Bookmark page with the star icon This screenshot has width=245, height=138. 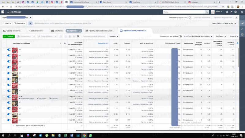click(223, 7)
